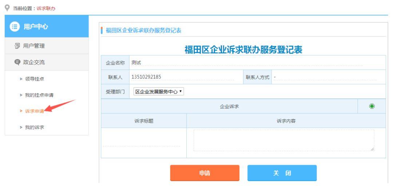The width and height of the screenshot is (393, 192).
Task: Click the 用户中心 list icon
Action: point(15,26)
